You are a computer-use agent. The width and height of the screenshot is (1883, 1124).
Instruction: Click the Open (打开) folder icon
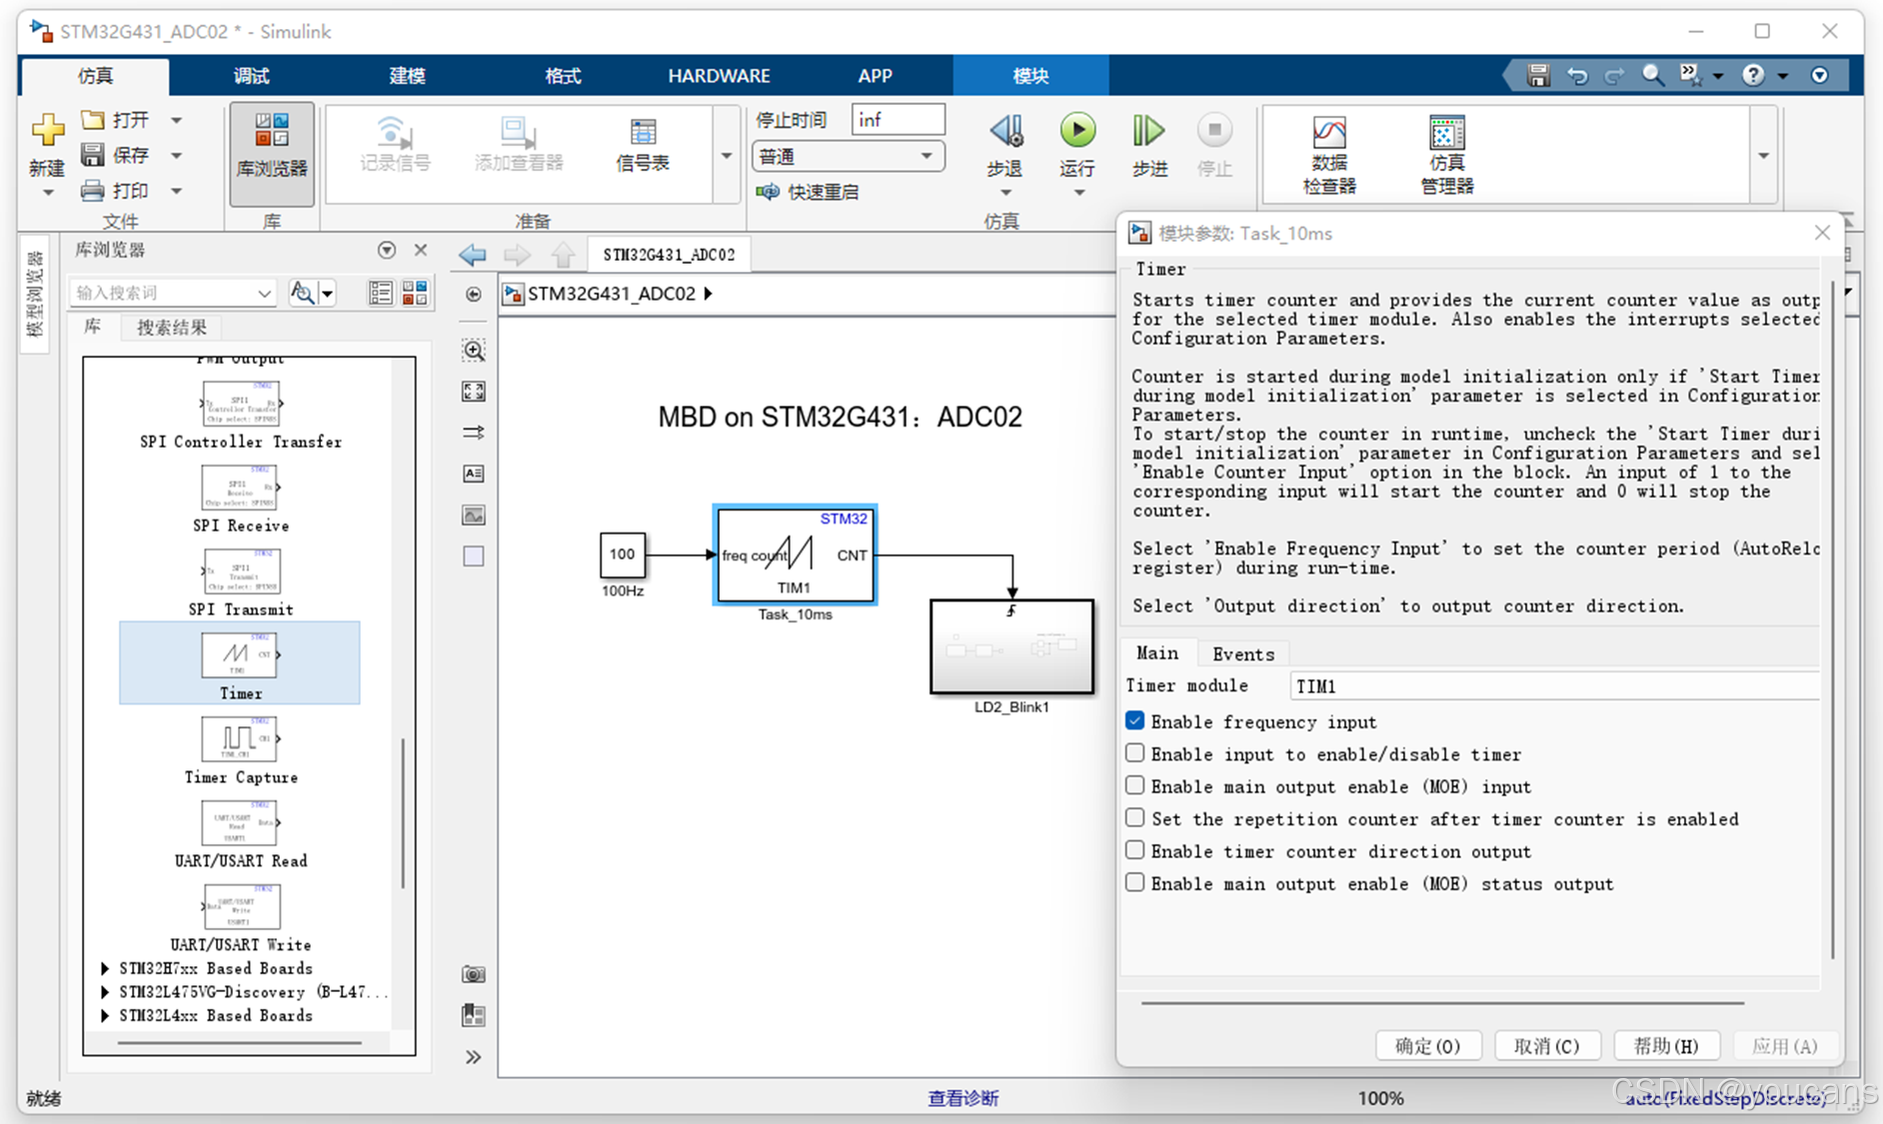tap(92, 120)
